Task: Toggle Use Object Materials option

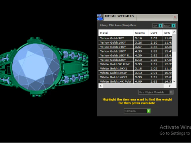Action: point(156,92)
